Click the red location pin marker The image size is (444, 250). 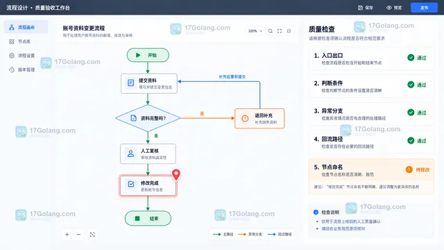click(176, 174)
